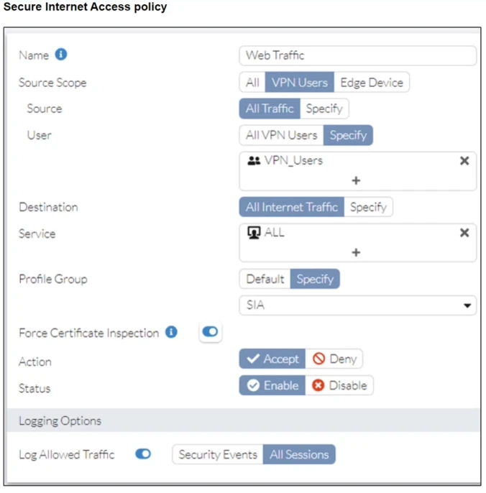This screenshot has width=486, height=493.
Task: Click the VPN_Users group icon
Action: (254, 161)
